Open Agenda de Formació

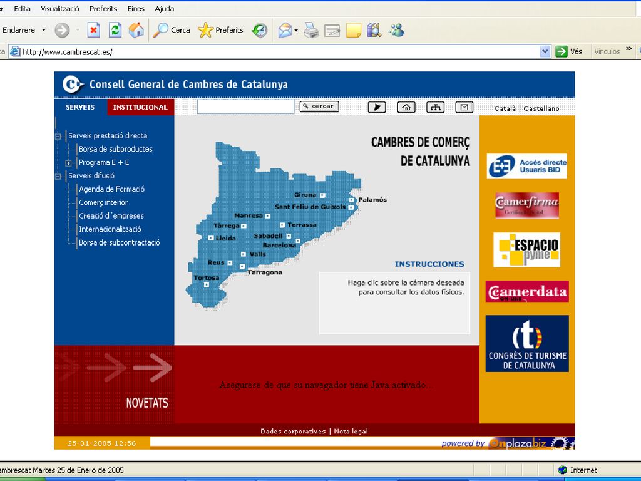(111, 189)
